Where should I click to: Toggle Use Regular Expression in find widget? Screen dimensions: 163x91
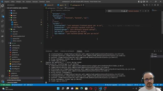[x=127, y=11]
